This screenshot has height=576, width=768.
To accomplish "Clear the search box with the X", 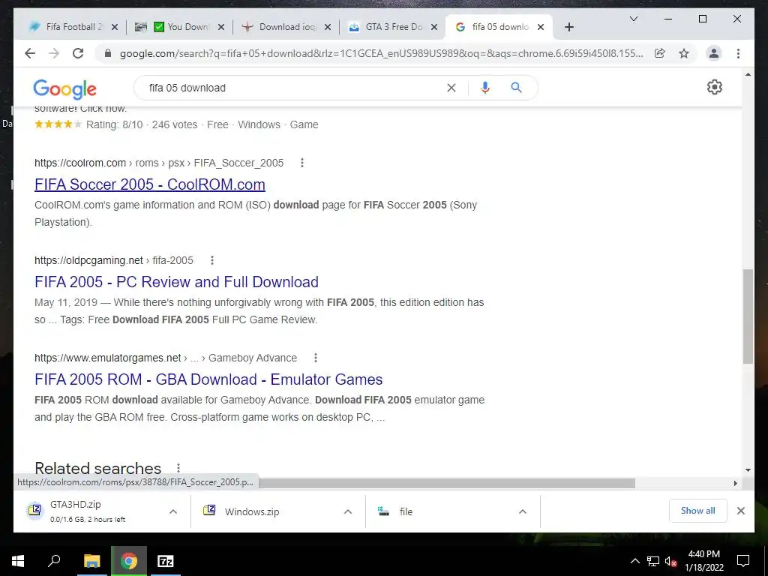I will pyautogui.click(x=451, y=88).
